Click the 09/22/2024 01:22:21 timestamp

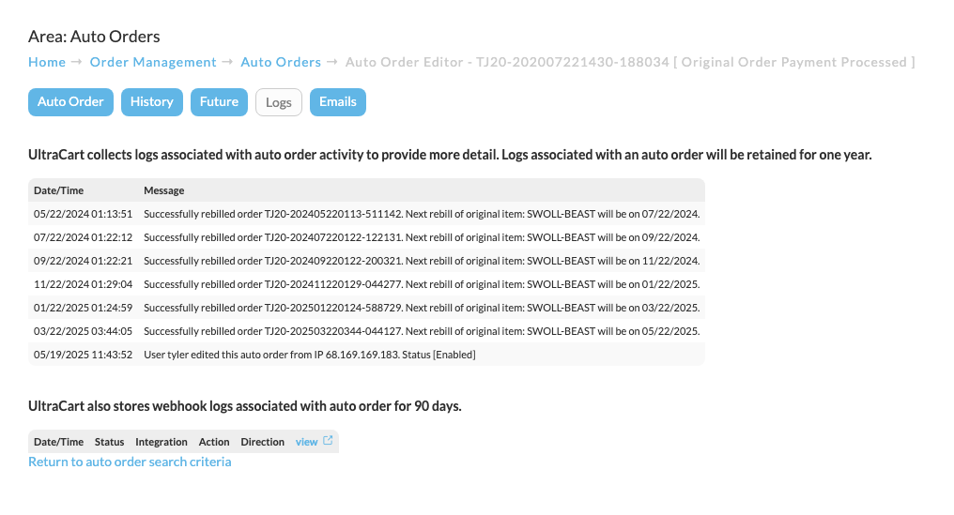[x=83, y=261]
